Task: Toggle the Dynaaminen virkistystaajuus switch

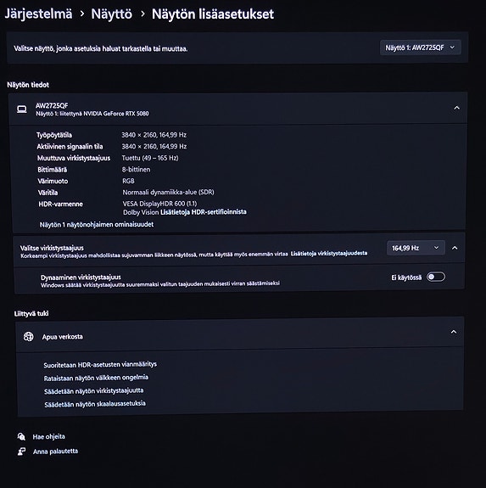Action: tap(436, 277)
